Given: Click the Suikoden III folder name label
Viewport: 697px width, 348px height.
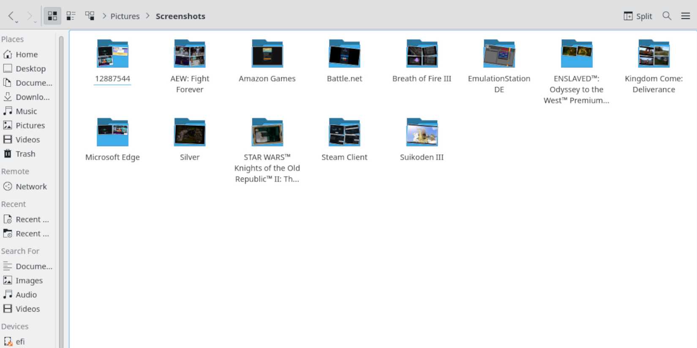Looking at the screenshot, I should (422, 157).
